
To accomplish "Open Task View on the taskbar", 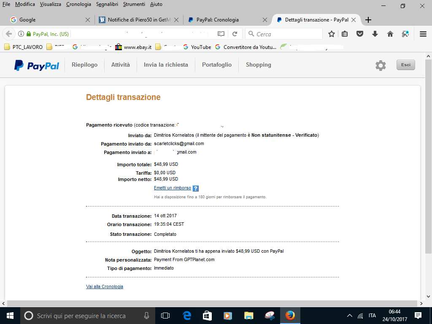I will [x=165, y=316].
